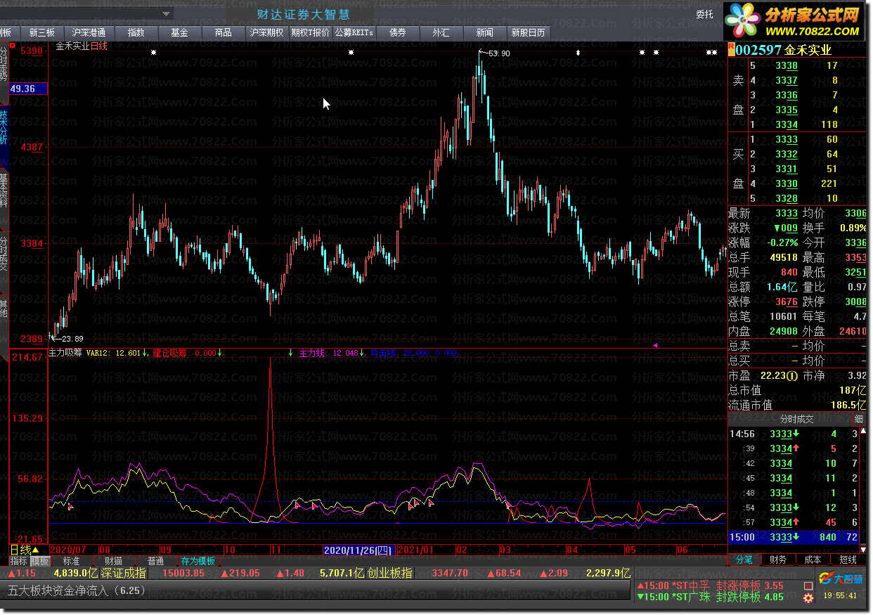The image size is (873, 615).
Task: Click the small square icon above the gear
Action: pyautogui.click(x=808, y=584)
